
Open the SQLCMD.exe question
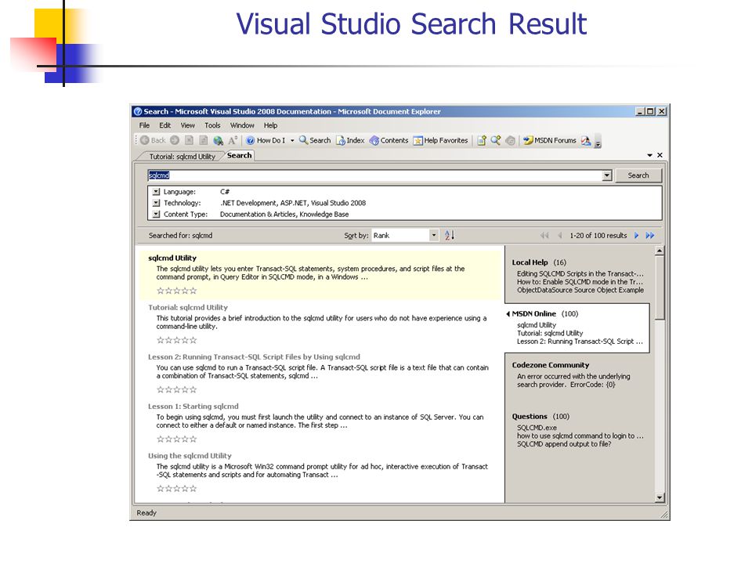(537, 428)
